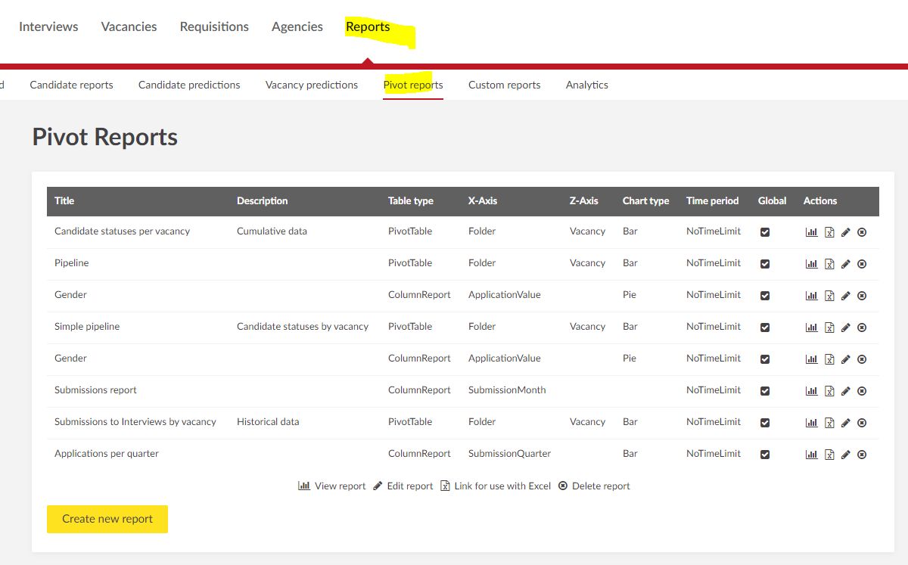Open Excel link for Pipeline report
The height and width of the screenshot is (565, 908).
[x=829, y=264]
